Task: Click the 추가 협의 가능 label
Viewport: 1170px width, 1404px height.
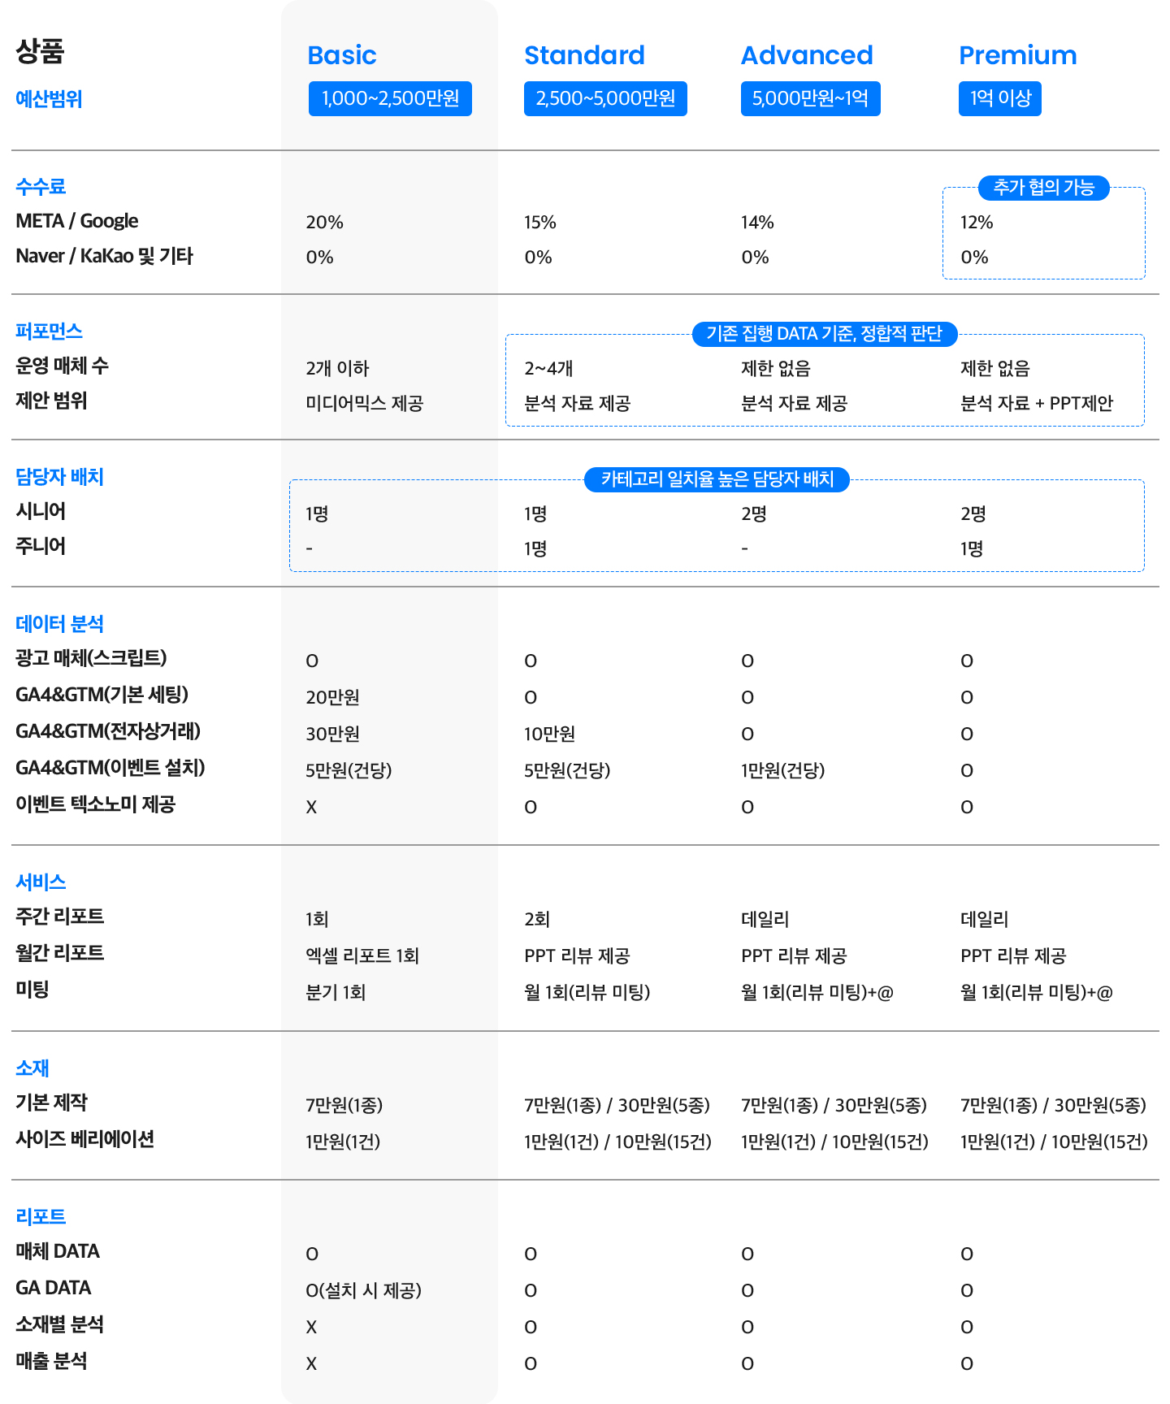Action: pyautogui.click(x=1044, y=188)
